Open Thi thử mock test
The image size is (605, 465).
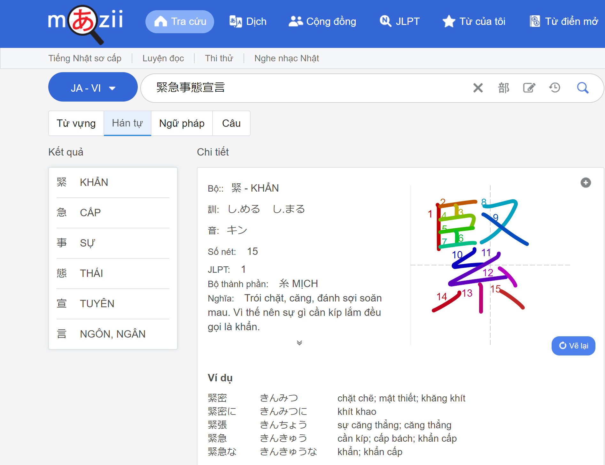219,58
